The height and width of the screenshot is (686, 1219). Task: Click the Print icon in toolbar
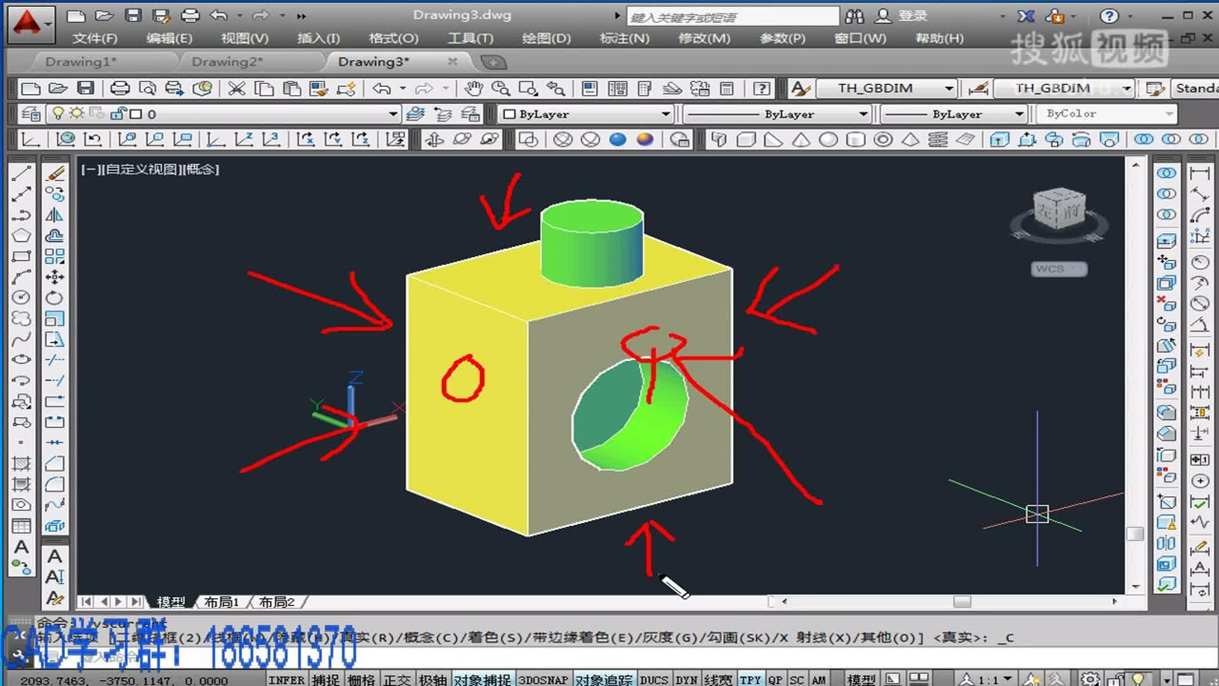[119, 88]
